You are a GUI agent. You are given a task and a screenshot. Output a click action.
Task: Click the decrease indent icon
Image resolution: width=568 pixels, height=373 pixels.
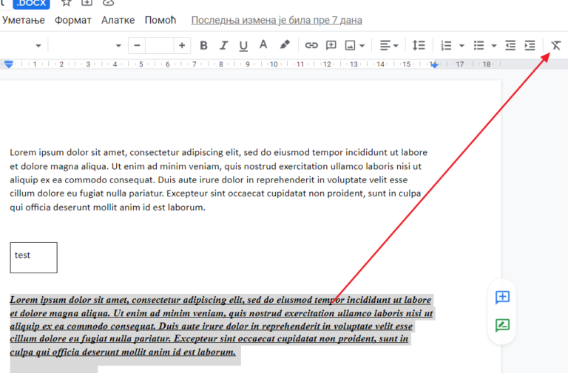click(510, 46)
